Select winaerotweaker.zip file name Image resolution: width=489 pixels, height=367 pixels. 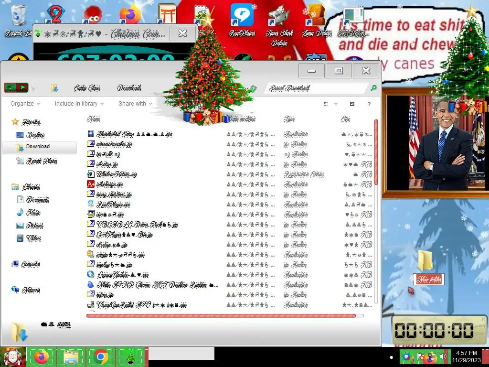pos(114,144)
